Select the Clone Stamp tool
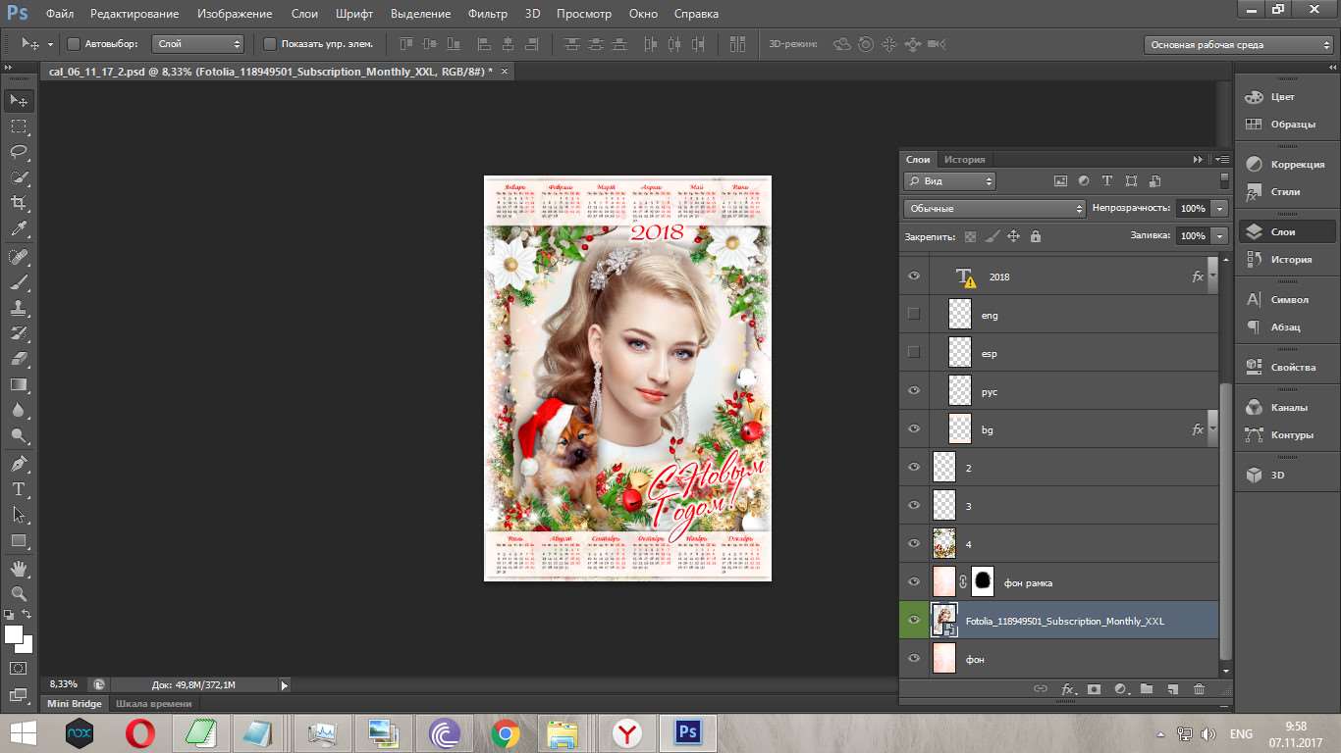The image size is (1341, 753). coord(19,308)
